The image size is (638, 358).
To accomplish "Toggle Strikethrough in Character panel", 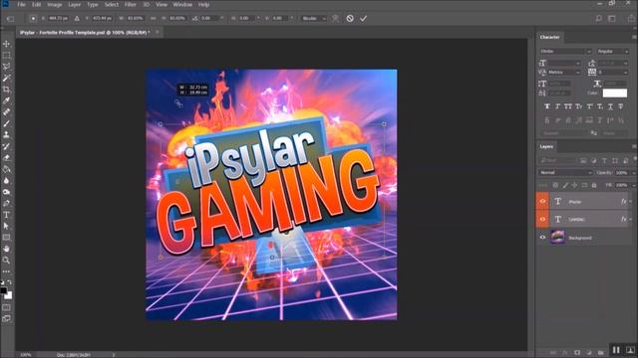I will click(621, 106).
